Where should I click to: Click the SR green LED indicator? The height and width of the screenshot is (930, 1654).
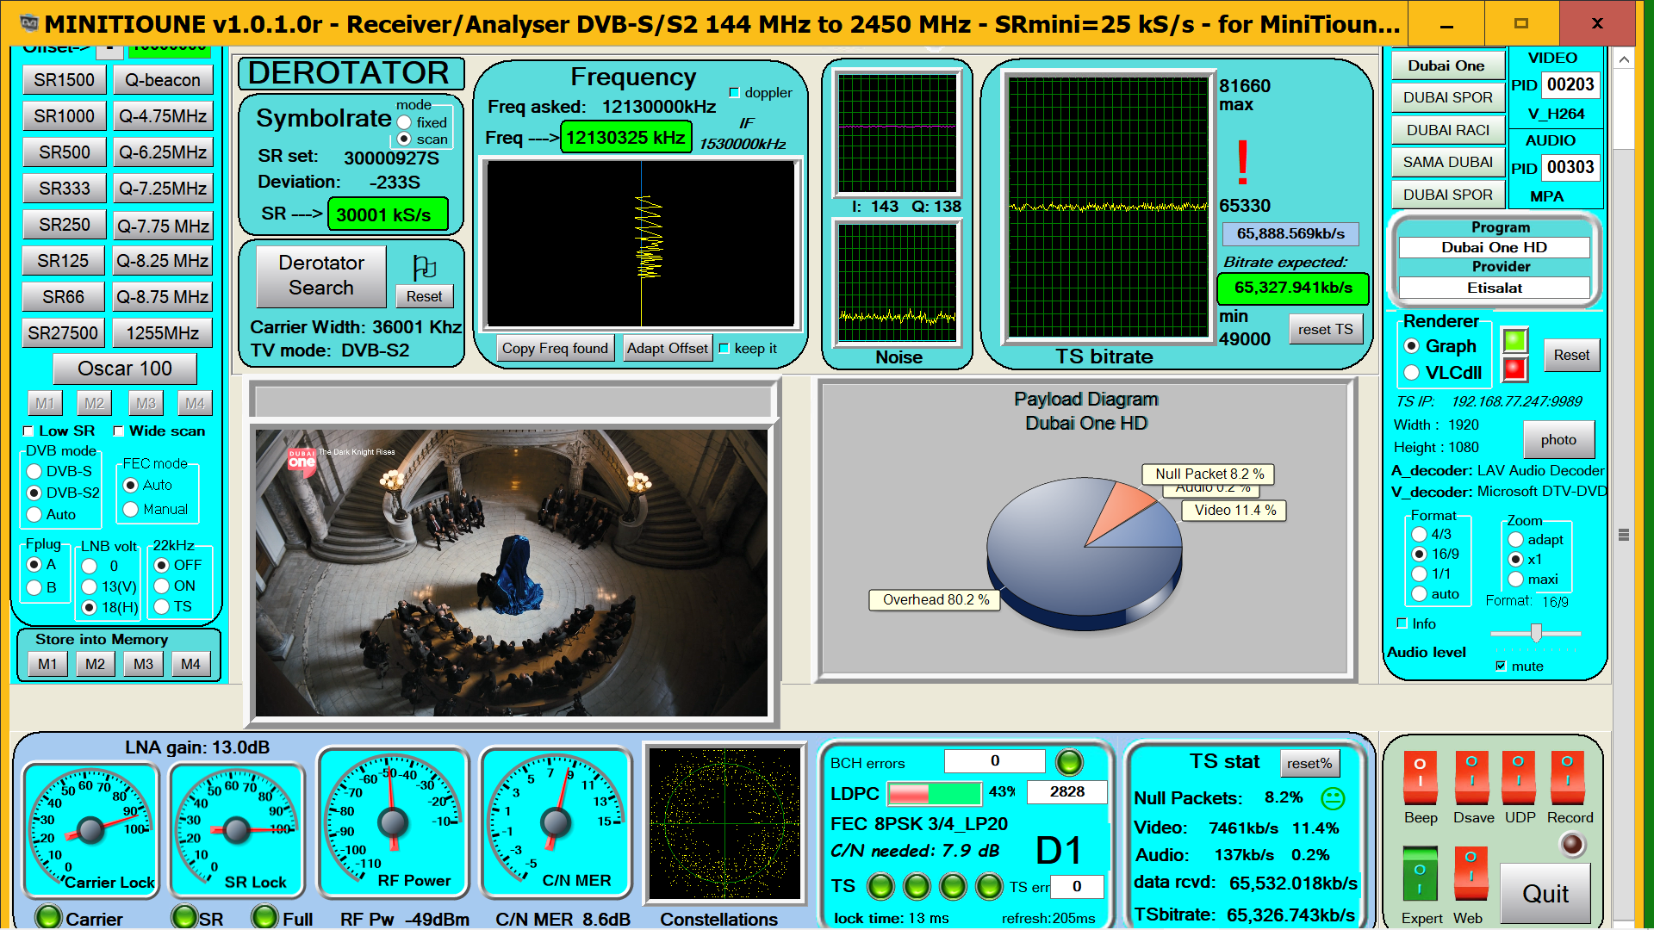pos(183,916)
